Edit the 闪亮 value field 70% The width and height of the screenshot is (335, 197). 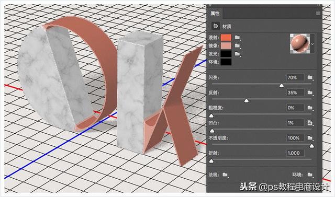295,77
